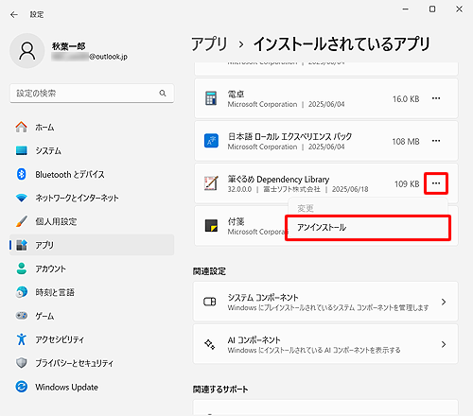Image resolution: width=473 pixels, height=416 pixels.
Task: Select アプリ in the sidebar
Action: click(x=92, y=245)
